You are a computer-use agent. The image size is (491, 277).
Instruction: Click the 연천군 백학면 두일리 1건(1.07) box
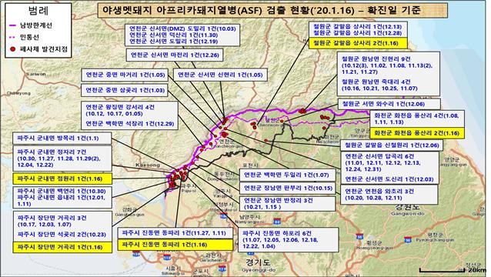click(287, 175)
